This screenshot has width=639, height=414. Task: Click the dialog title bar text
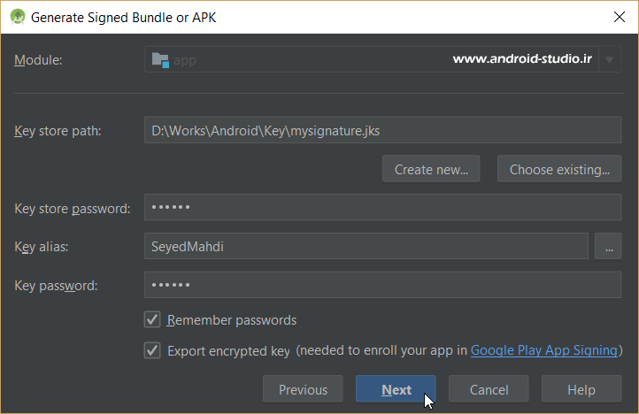[124, 17]
